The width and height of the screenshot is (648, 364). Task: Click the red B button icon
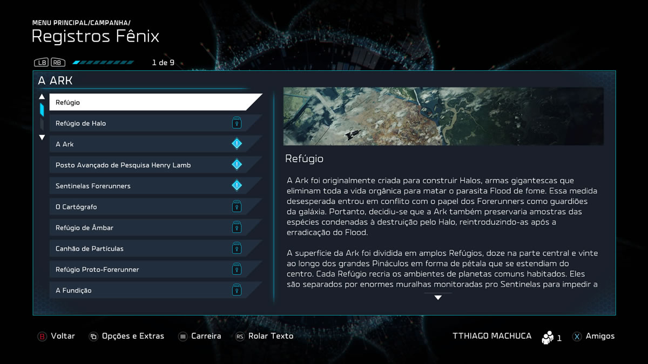(42, 336)
